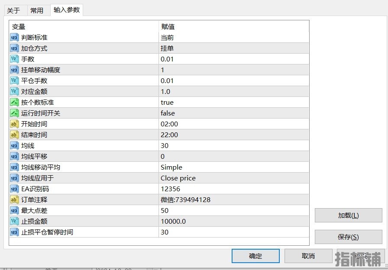Viewport: 388px width, 270px height.
Task: Open the 均线应用于 dropdown showing Close price
Action: click(x=233, y=178)
